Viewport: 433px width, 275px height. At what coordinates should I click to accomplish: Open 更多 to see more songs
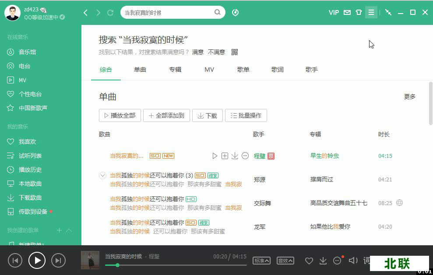click(409, 97)
